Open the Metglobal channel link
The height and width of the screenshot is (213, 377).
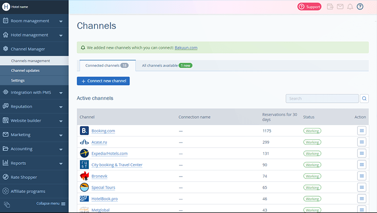tap(100, 210)
